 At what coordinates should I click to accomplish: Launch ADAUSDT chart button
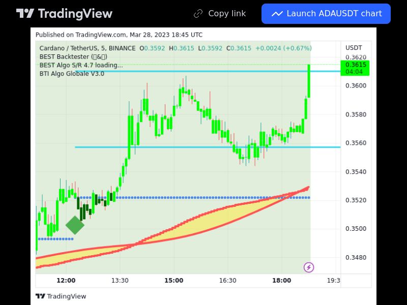[x=326, y=14]
